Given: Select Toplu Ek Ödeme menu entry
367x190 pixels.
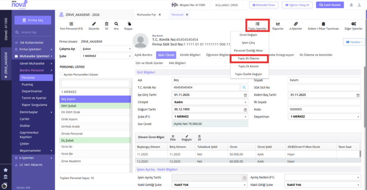Looking at the screenshot, I should click(248, 59).
